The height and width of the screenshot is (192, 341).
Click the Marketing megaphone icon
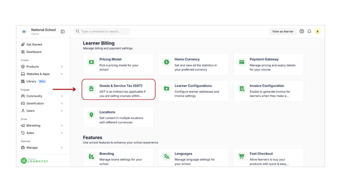click(x=23, y=126)
